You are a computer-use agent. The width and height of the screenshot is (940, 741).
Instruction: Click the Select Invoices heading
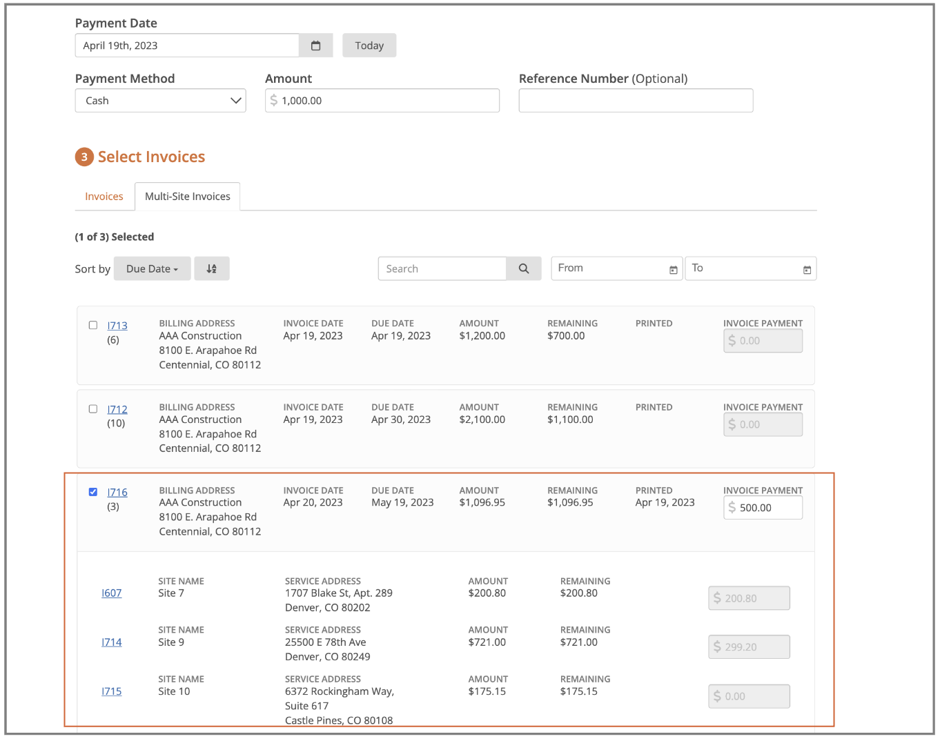(151, 157)
